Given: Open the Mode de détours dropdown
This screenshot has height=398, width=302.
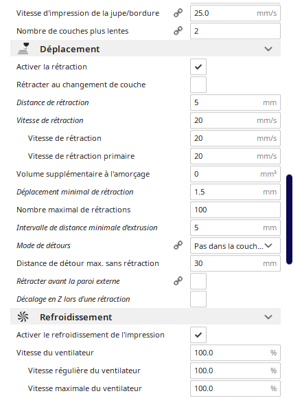Looking at the screenshot, I should point(235,245).
